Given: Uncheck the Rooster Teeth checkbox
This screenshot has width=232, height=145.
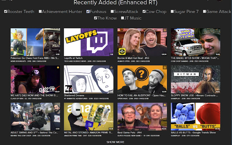Looking at the screenshot, I should pos(6,11).
